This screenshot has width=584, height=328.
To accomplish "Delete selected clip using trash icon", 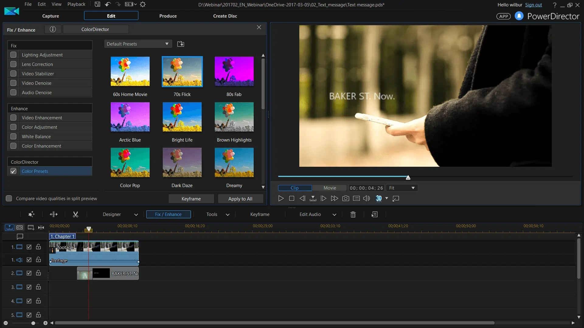I will (353, 214).
